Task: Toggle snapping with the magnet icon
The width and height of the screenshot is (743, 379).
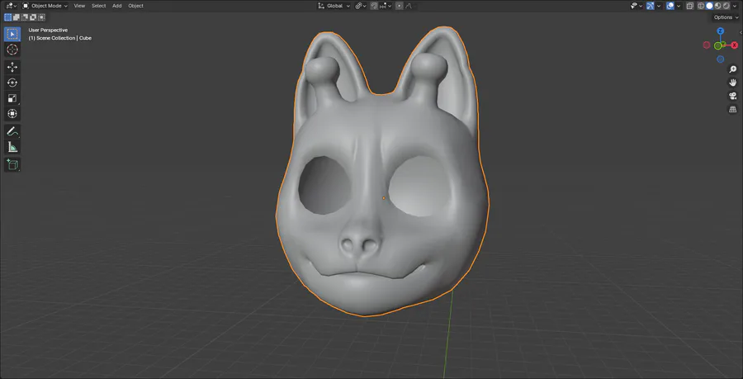Action: [374, 6]
